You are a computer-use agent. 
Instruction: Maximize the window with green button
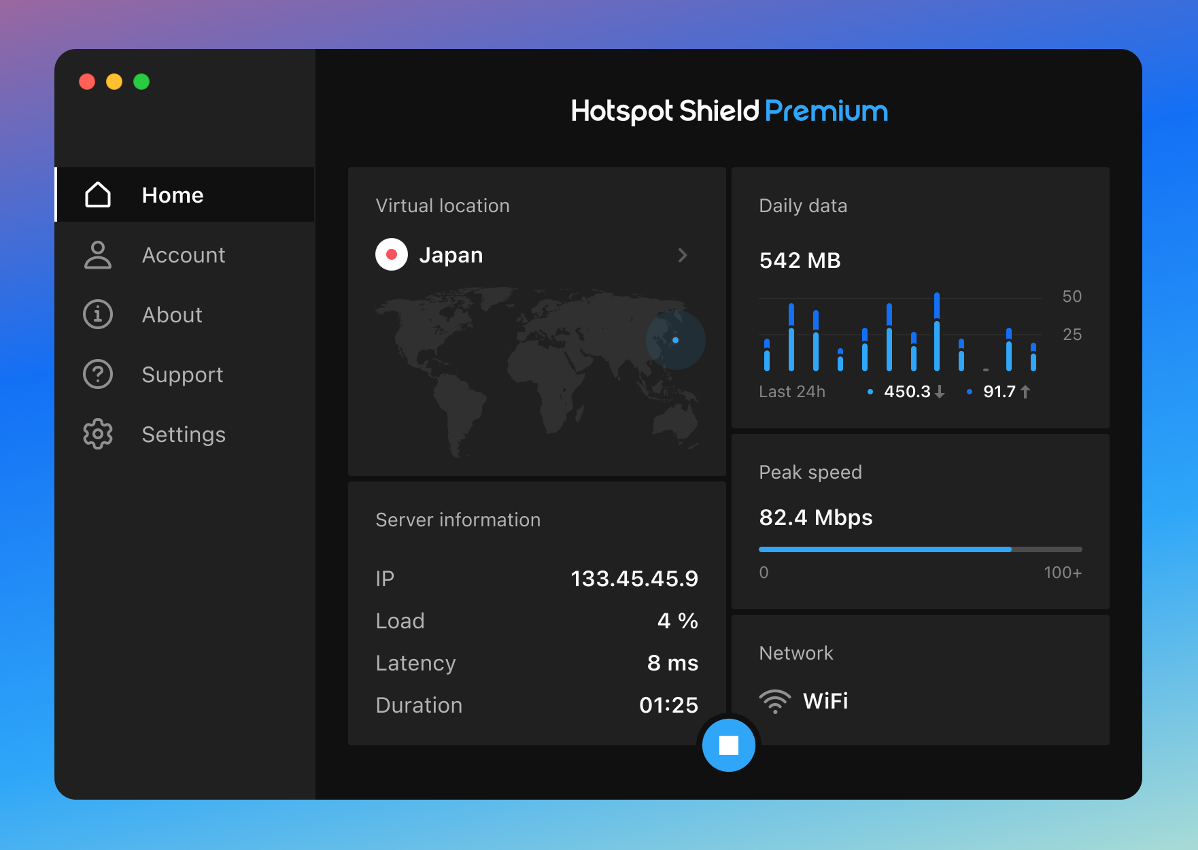tap(141, 82)
